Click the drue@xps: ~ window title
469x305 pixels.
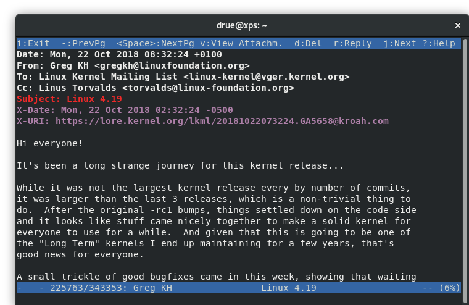242,25
